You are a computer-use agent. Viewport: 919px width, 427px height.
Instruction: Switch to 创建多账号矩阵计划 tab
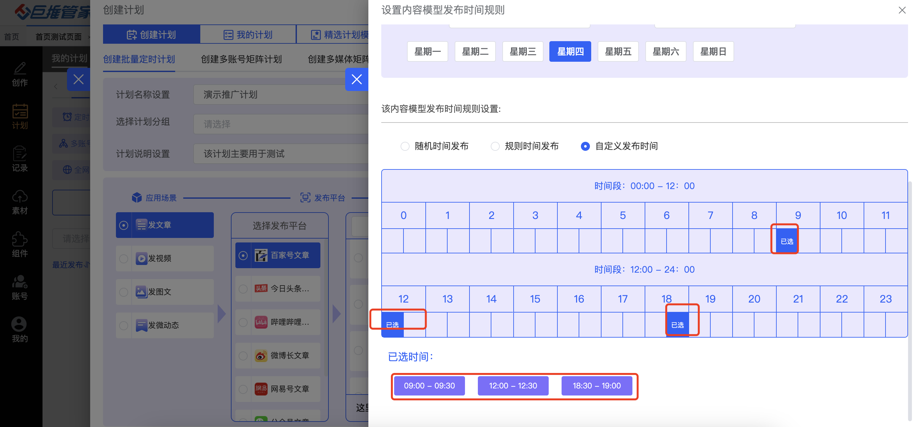pos(241,59)
